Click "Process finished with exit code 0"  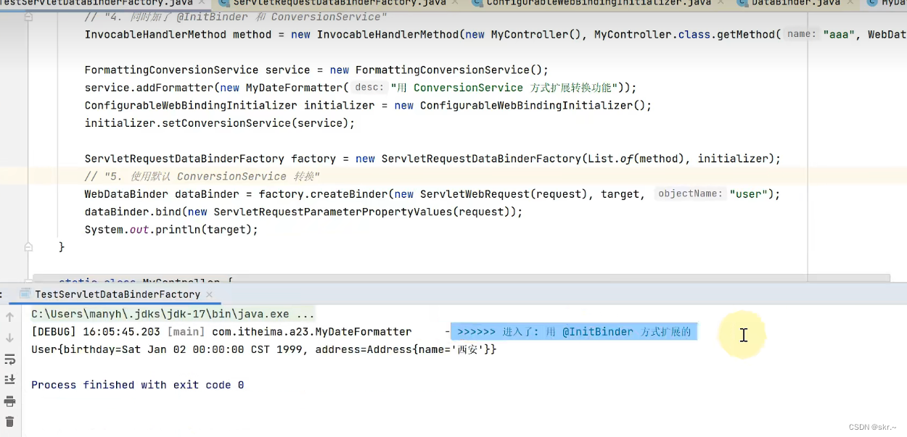point(138,385)
